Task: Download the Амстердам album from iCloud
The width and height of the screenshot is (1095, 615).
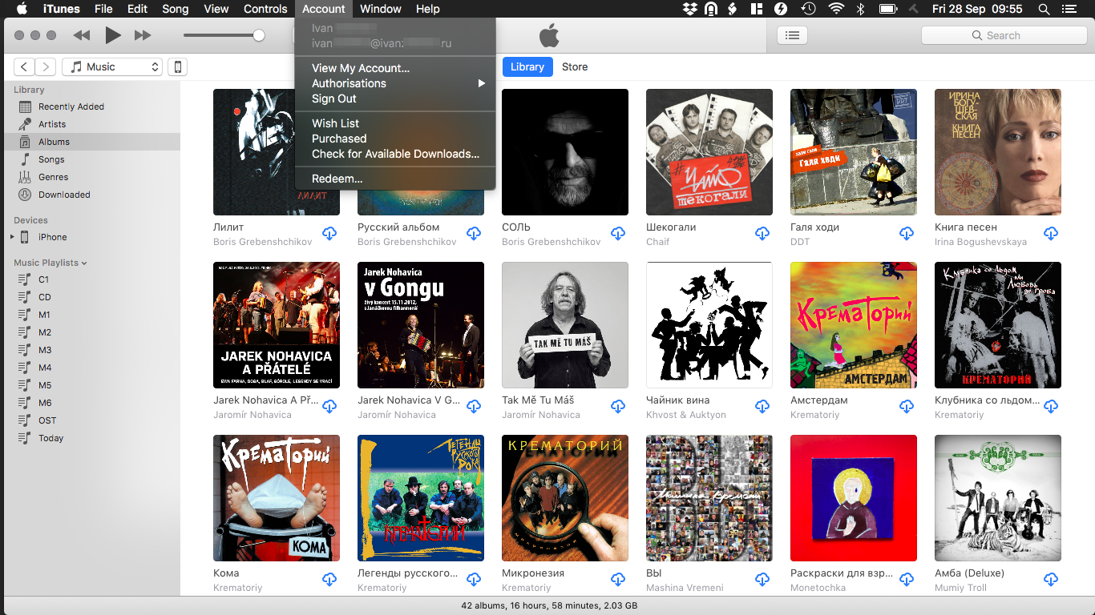Action: pyautogui.click(x=907, y=407)
